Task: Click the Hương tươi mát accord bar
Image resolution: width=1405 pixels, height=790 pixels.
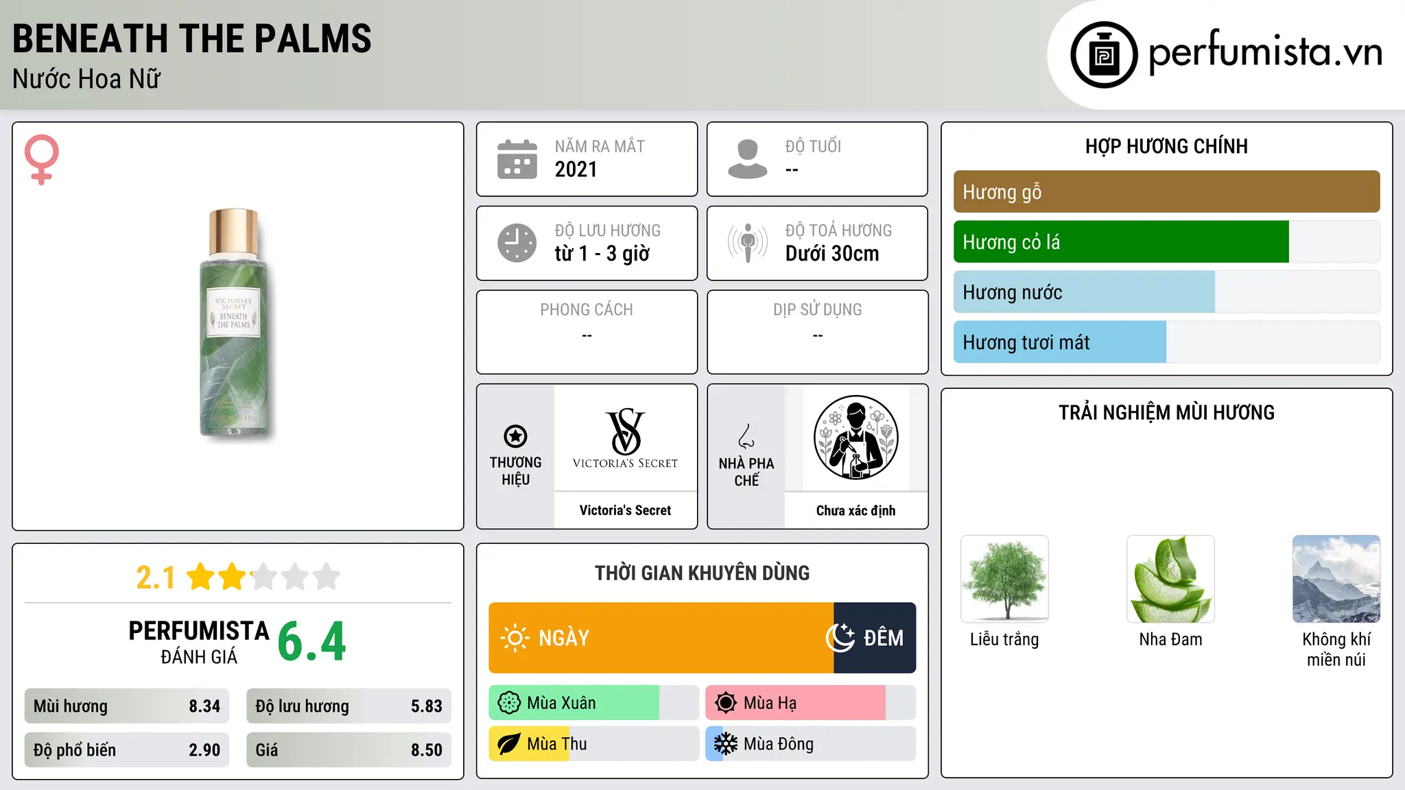Action: pos(1166,342)
